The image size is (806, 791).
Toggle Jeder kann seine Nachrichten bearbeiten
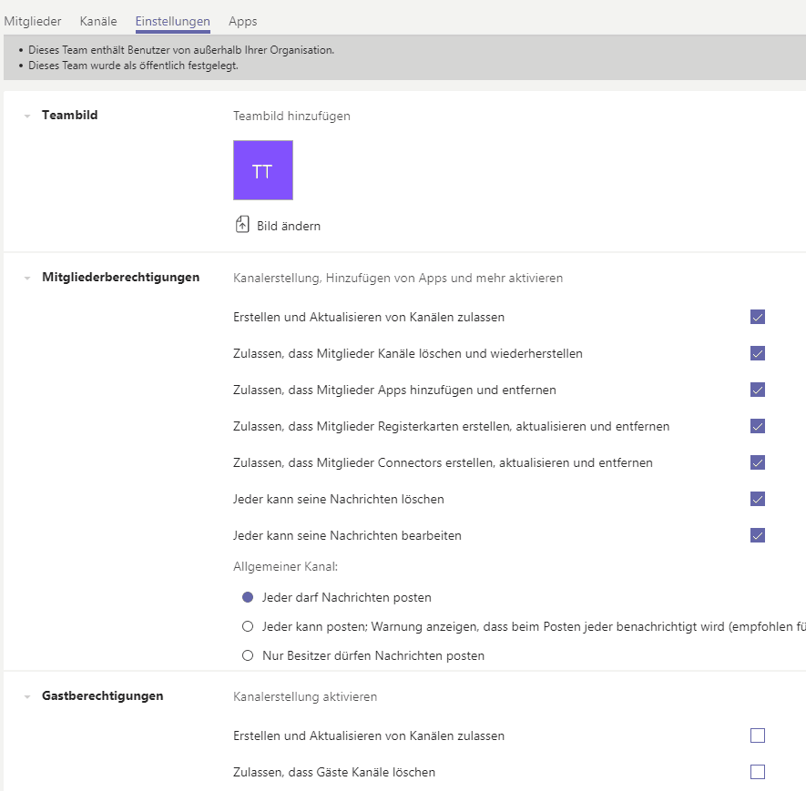tap(757, 536)
